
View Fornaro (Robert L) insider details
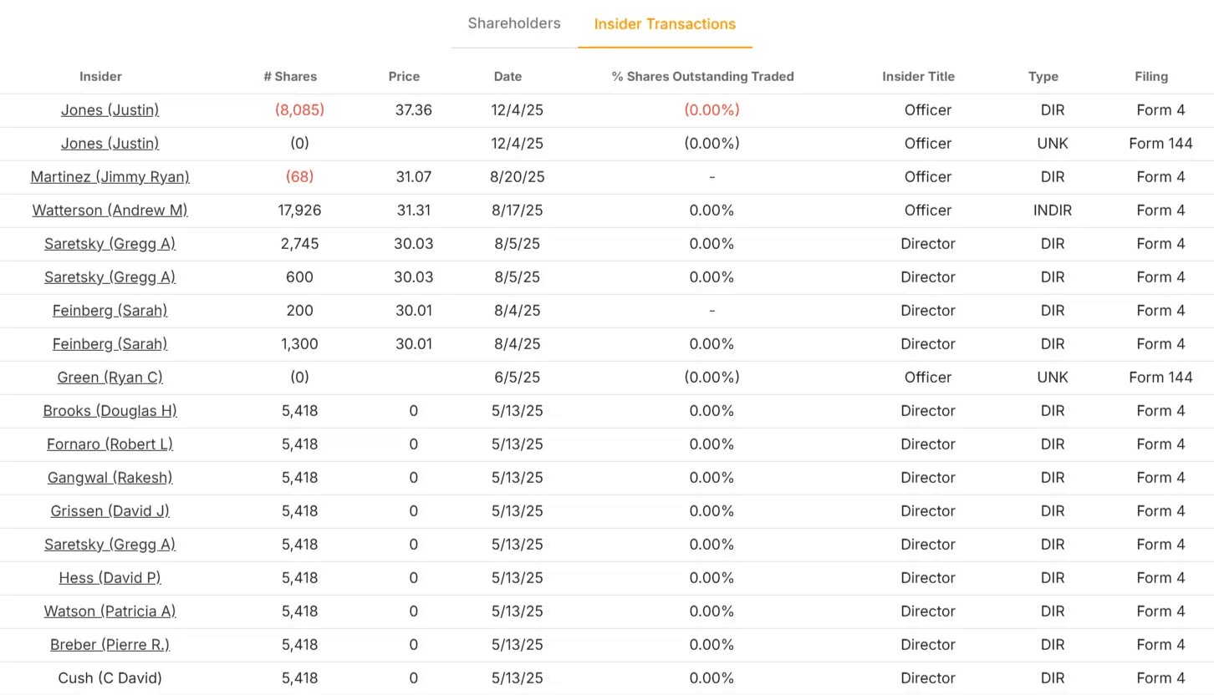(110, 444)
